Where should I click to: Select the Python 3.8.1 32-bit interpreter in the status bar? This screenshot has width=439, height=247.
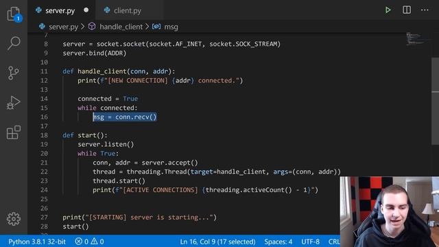tap(37, 242)
